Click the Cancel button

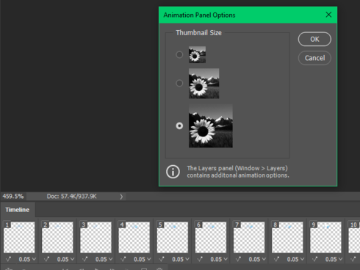point(314,58)
